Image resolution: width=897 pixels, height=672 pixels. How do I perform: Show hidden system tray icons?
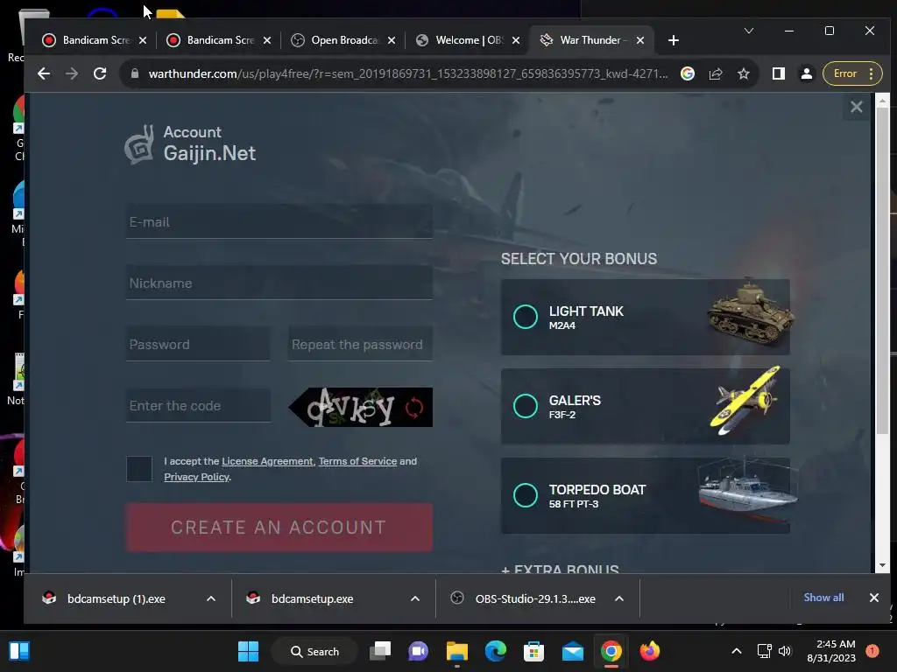point(736,651)
